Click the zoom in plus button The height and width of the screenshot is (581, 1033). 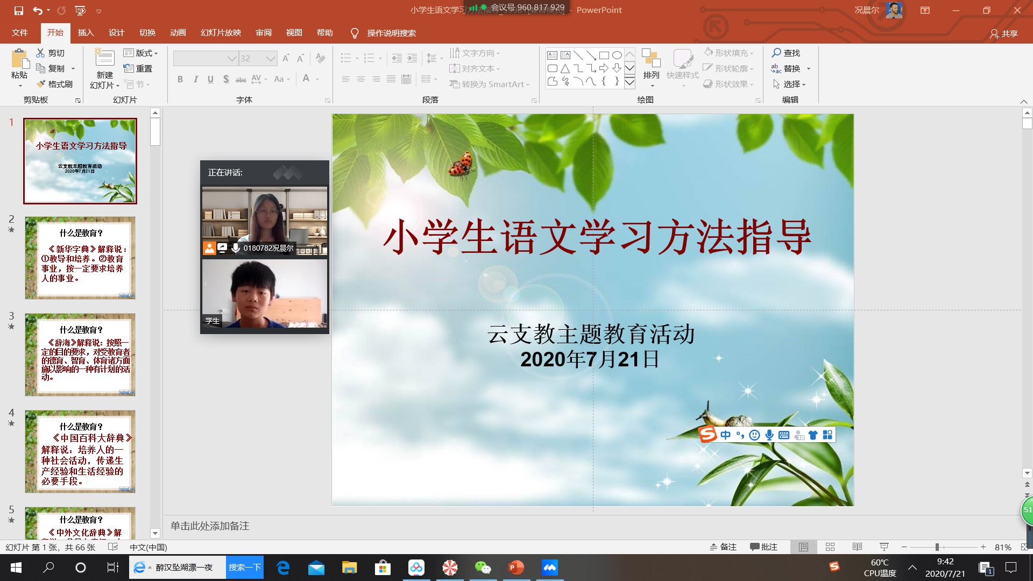tap(983, 547)
